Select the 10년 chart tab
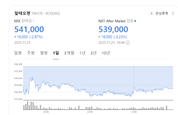The width and height of the screenshot is (178, 115). point(106,53)
